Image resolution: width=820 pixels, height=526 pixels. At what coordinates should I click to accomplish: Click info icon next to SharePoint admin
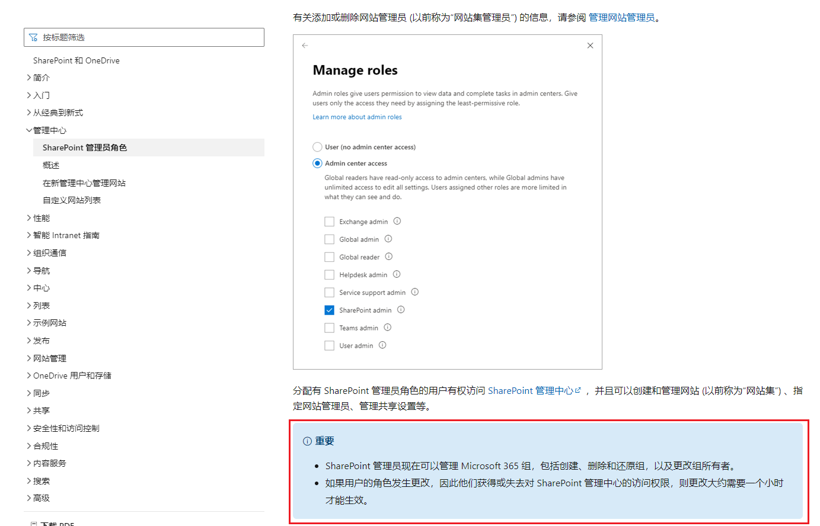pos(401,310)
